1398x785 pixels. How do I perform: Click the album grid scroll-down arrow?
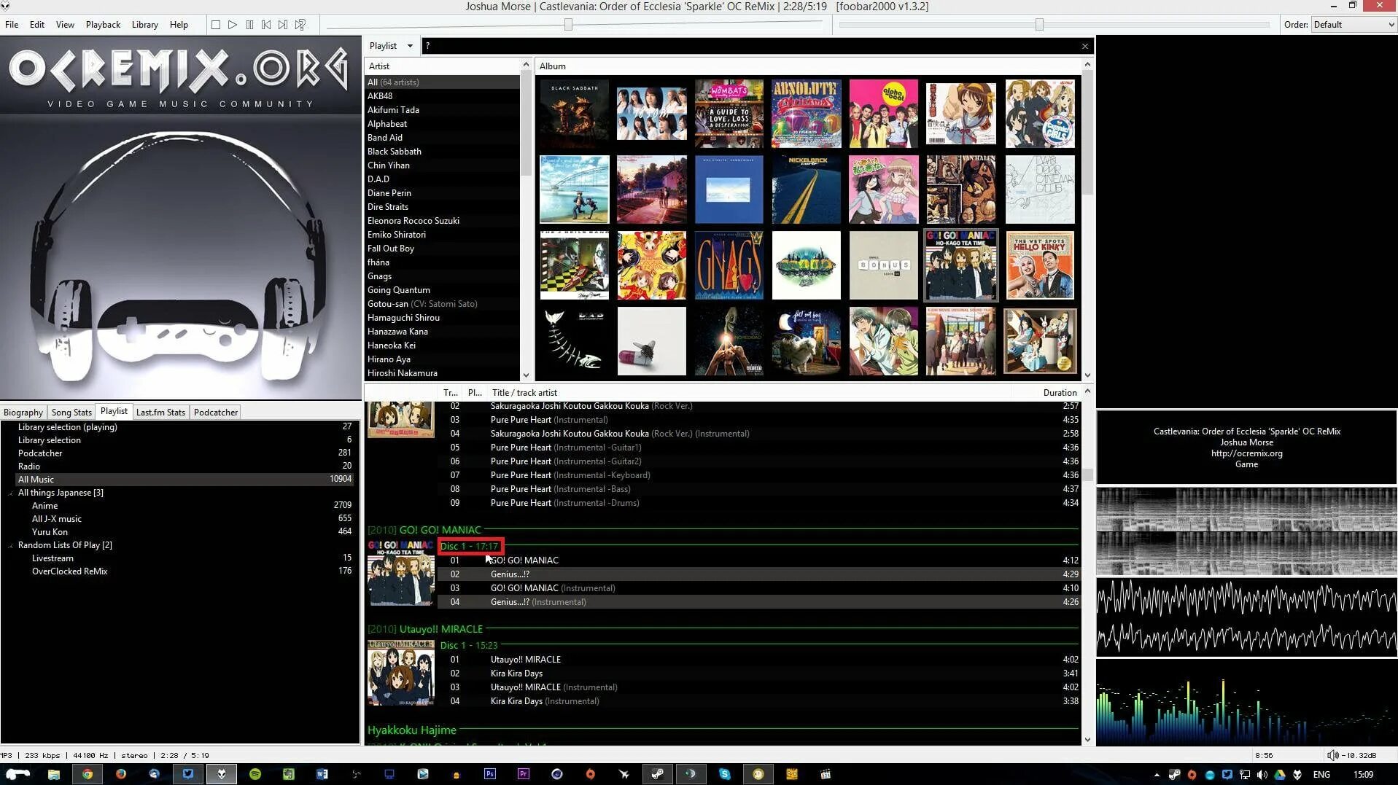pos(1087,375)
